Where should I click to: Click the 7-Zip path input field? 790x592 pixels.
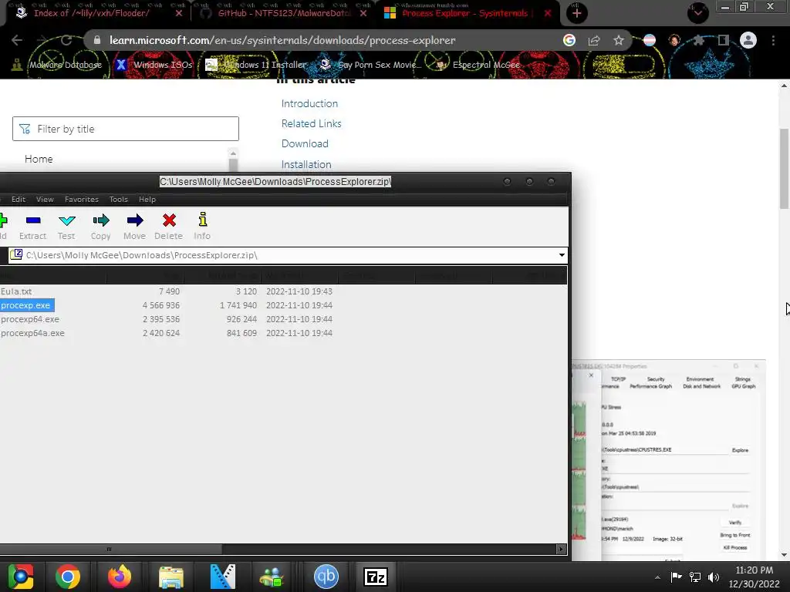point(289,254)
